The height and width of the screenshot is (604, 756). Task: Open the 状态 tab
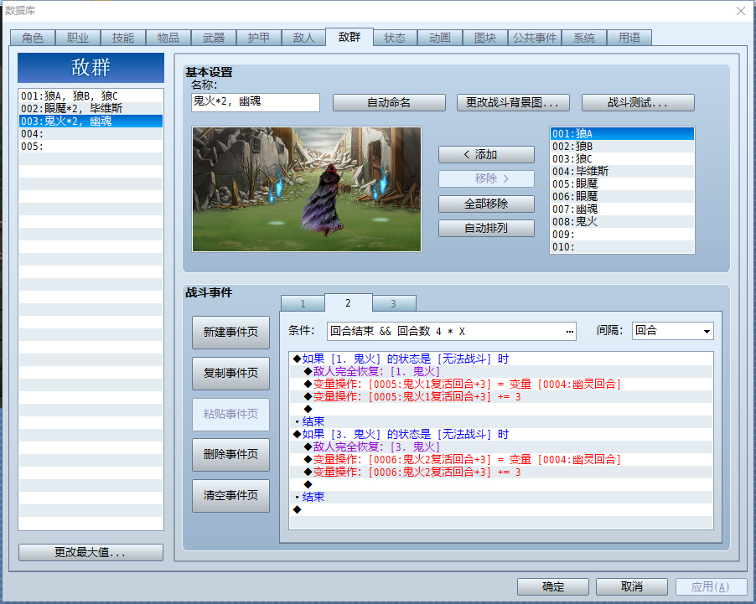pos(395,38)
